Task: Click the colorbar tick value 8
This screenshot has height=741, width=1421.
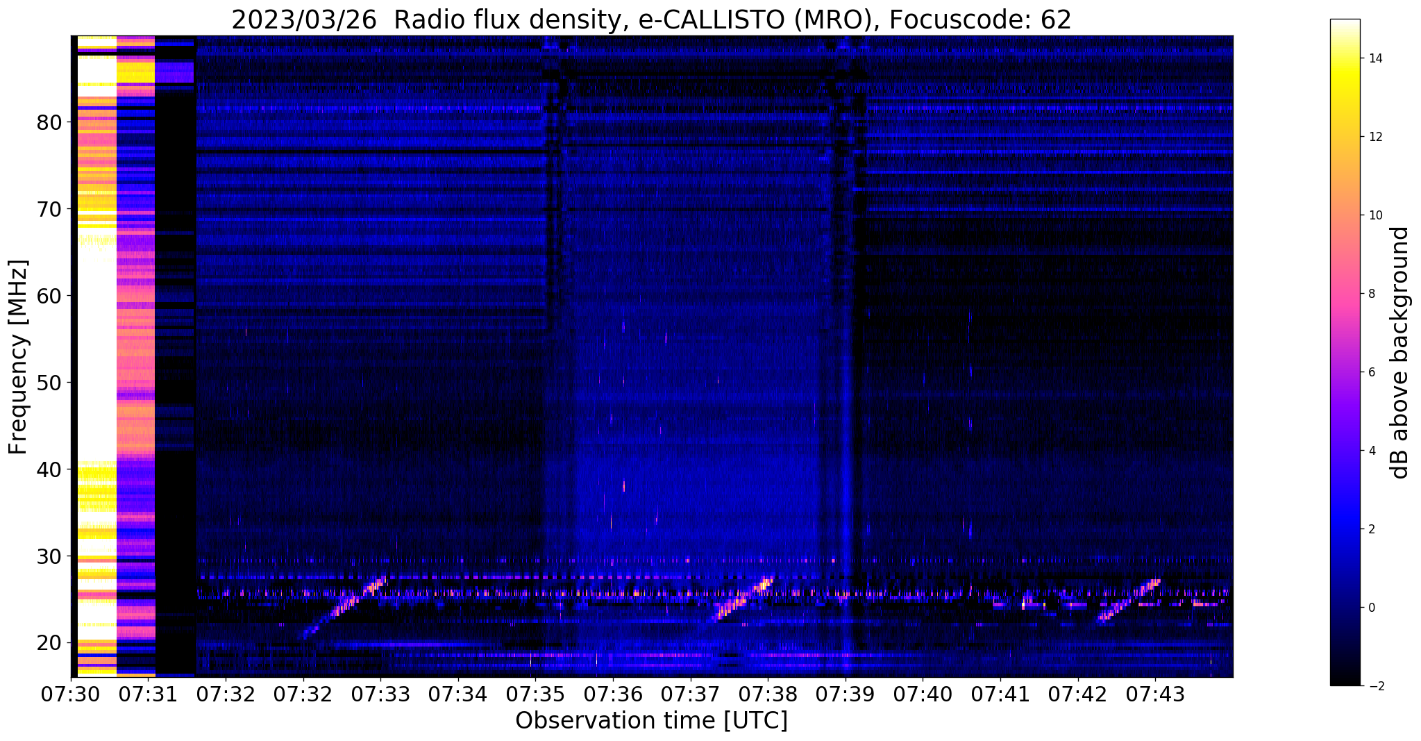Action: coord(1372,294)
